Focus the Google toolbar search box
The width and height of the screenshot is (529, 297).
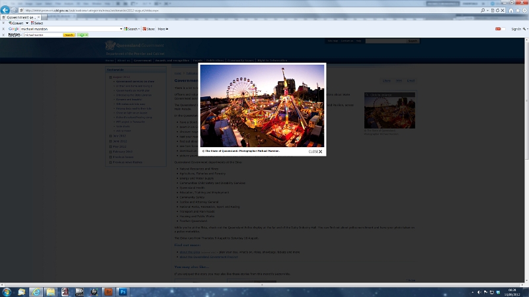(69, 29)
